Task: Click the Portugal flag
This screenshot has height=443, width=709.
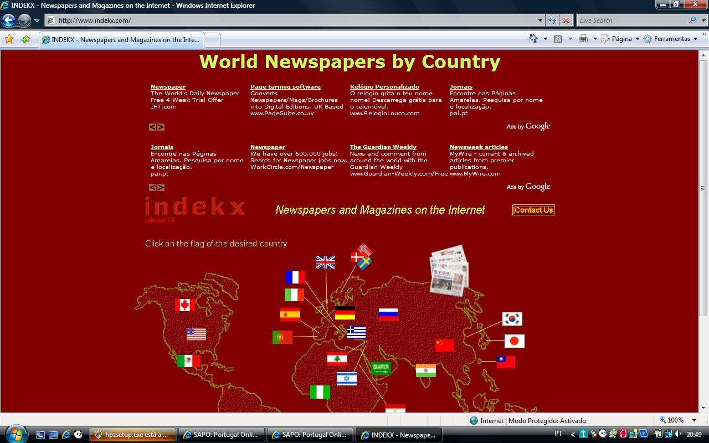Action: pos(282,337)
